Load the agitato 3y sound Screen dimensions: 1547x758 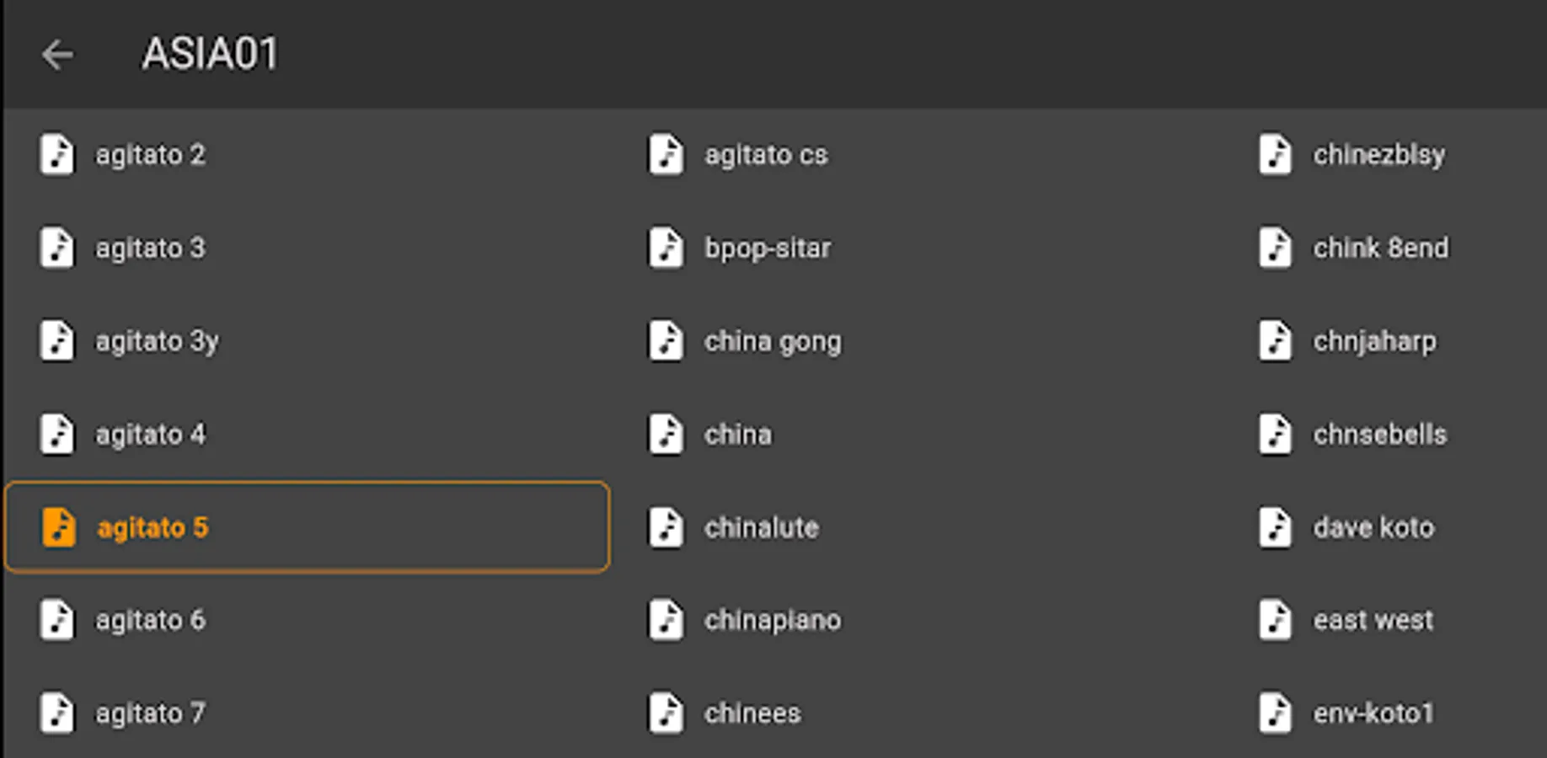pos(157,341)
